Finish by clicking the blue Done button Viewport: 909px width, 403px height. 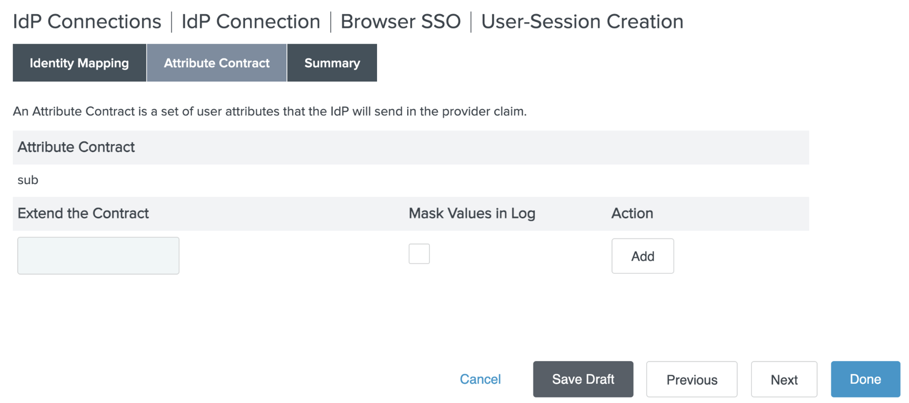(865, 379)
